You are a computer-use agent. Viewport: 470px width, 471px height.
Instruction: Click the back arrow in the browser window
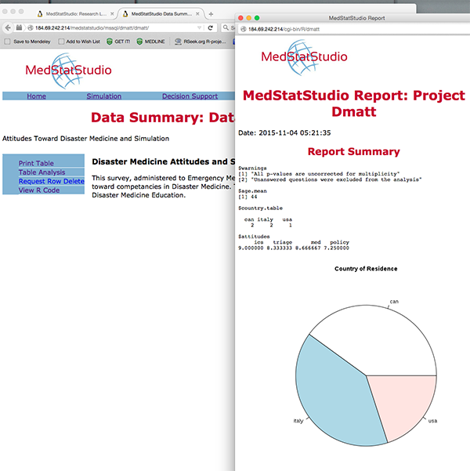point(8,28)
